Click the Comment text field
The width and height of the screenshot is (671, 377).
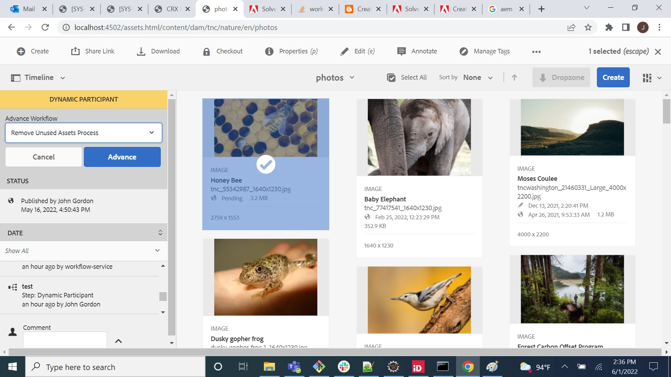pos(65,340)
